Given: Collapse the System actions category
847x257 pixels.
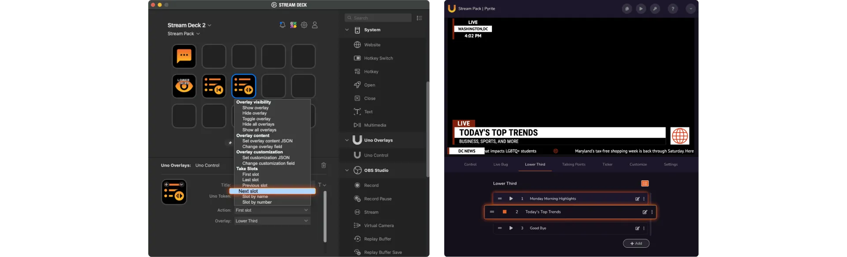Looking at the screenshot, I should tap(347, 30).
